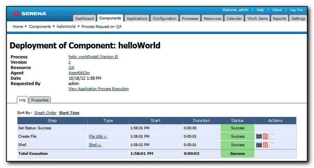
Task: Click Log Out
Action: [296, 10]
